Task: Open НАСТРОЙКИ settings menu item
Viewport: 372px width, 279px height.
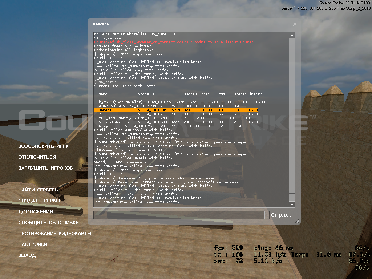Action: (x=33, y=244)
